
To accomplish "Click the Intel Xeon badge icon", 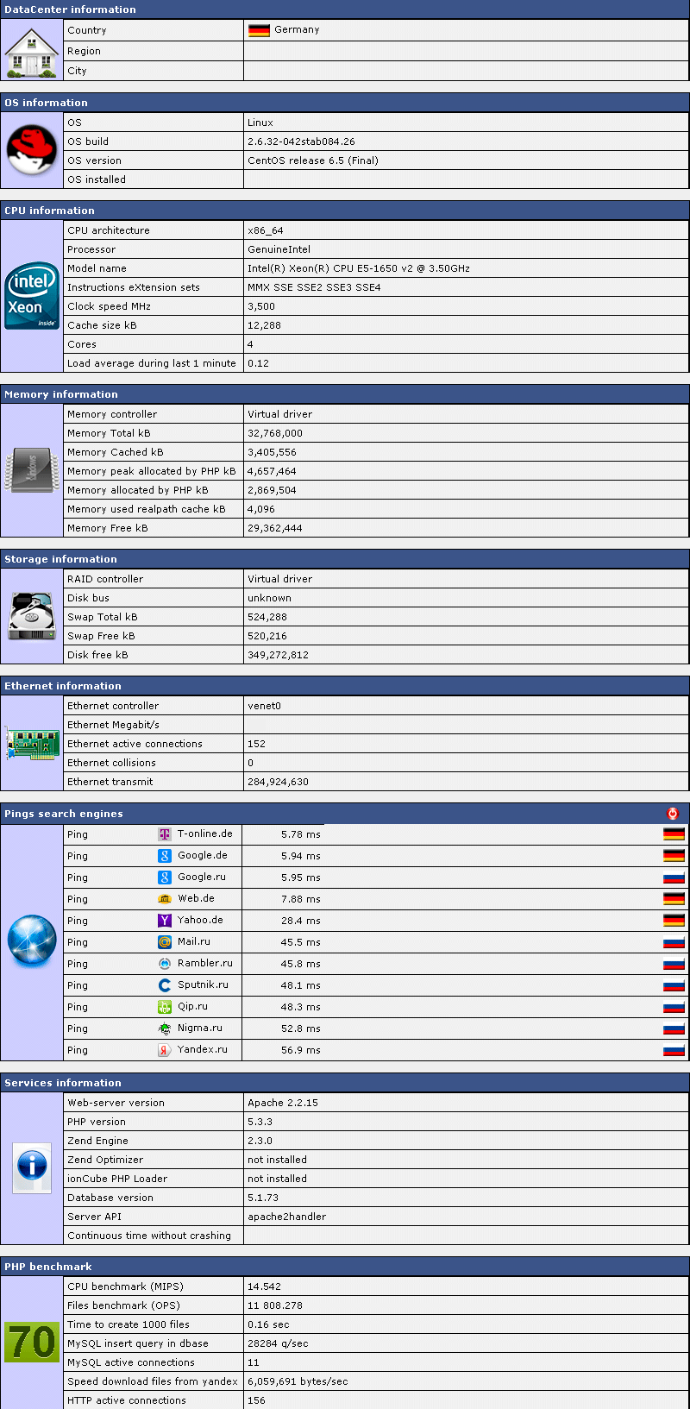I will (x=32, y=296).
